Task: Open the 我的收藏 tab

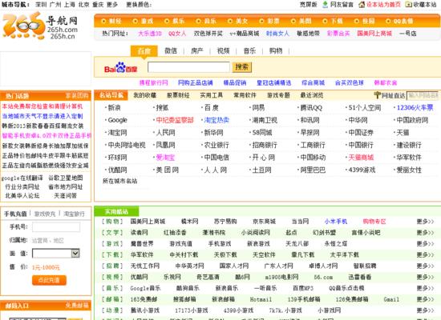Action: coord(144,95)
